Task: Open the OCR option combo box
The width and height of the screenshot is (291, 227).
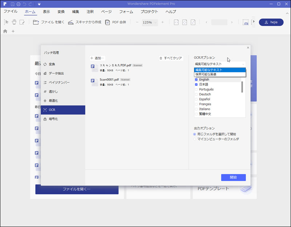Action: coord(220,64)
